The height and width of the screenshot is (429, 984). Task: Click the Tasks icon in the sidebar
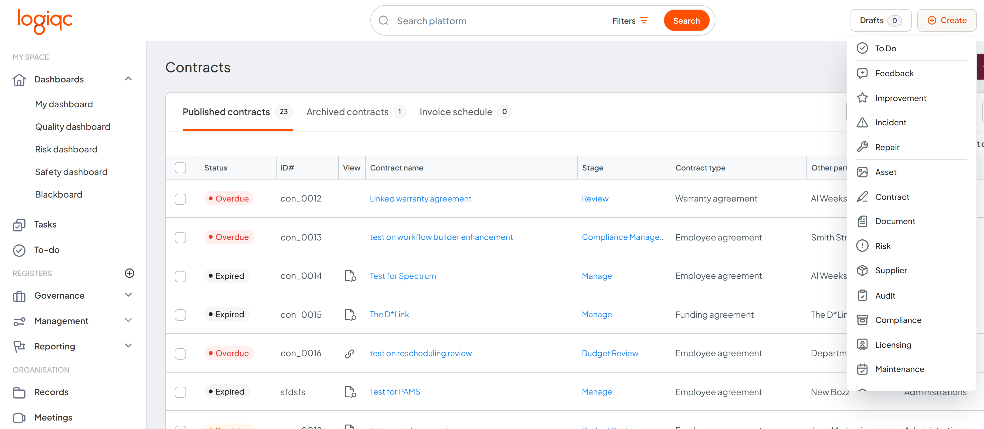(19, 225)
